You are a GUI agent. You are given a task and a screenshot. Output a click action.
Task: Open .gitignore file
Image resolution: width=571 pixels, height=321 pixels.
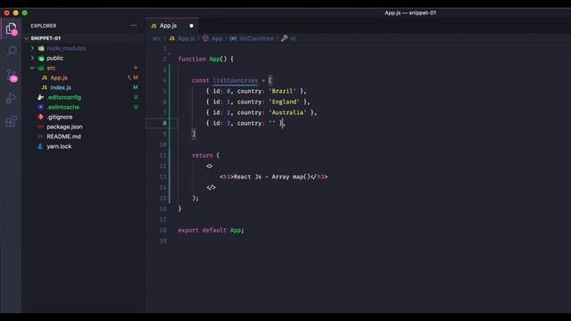tap(60, 117)
